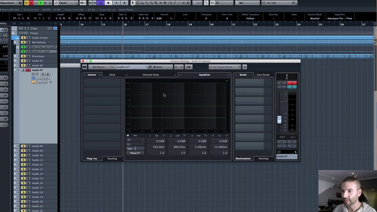The height and width of the screenshot is (212, 377).
Task: Switch to the Cue Sends tab
Action: pyautogui.click(x=264, y=75)
